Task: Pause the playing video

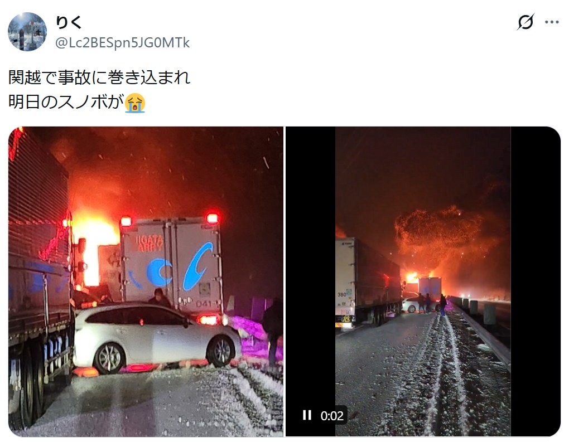Action: [307, 415]
